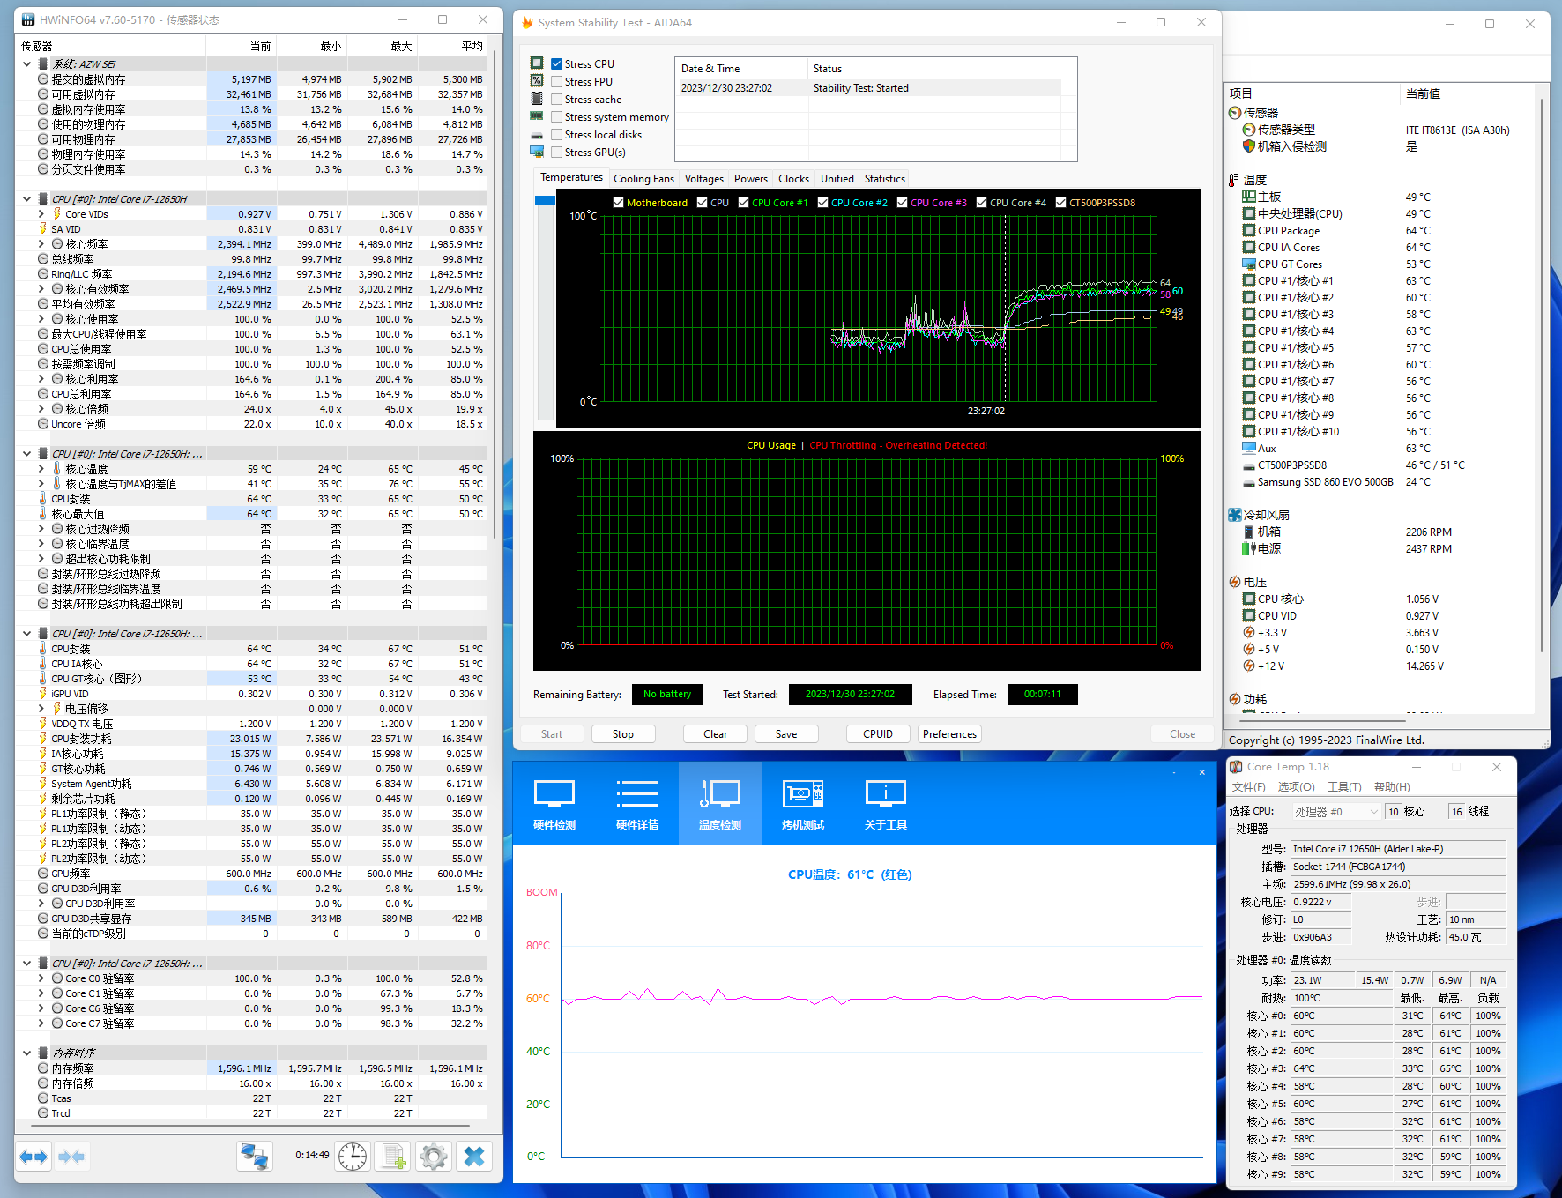Open the 关于工具 about icon
Screen dimensions: 1562x1198
click(886, 804)
